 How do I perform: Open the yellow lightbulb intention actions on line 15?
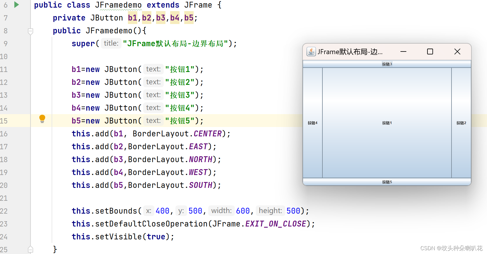click(x=42, y=119)
